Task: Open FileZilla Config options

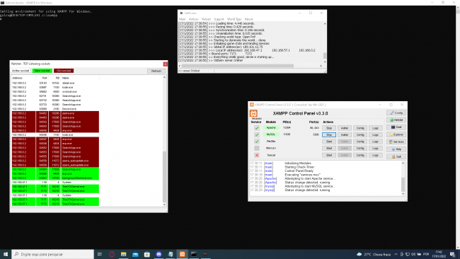Action: [x=360, y=142]
